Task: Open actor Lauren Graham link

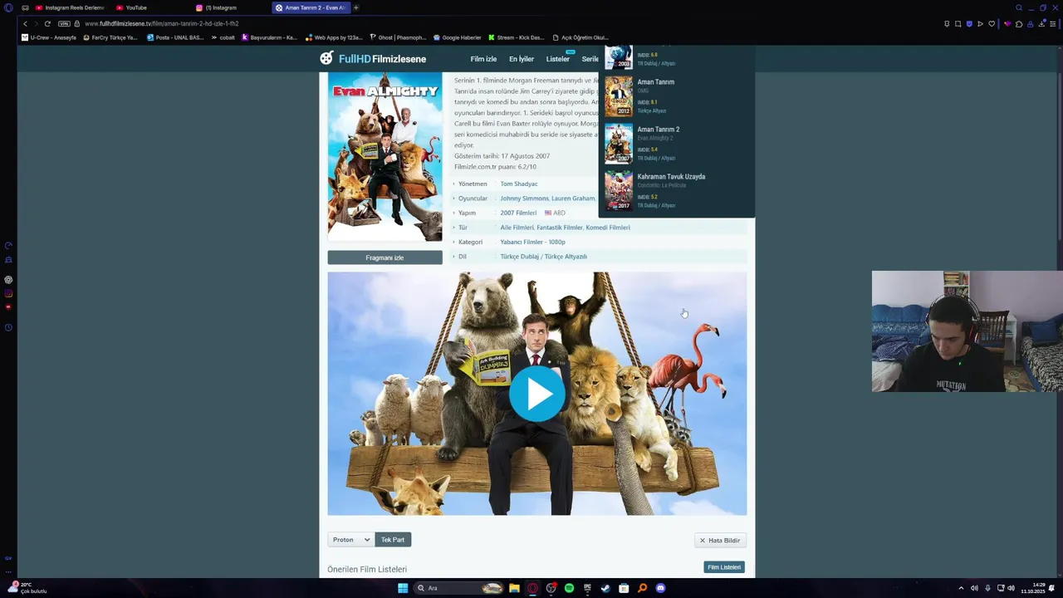Action: [x=573, y=199]
